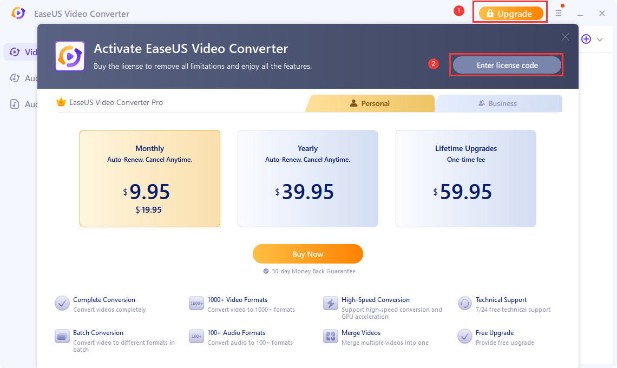Click the Free Upgrade feature title
This screenshot has height=368, width=617.
(x=495, y=333)
